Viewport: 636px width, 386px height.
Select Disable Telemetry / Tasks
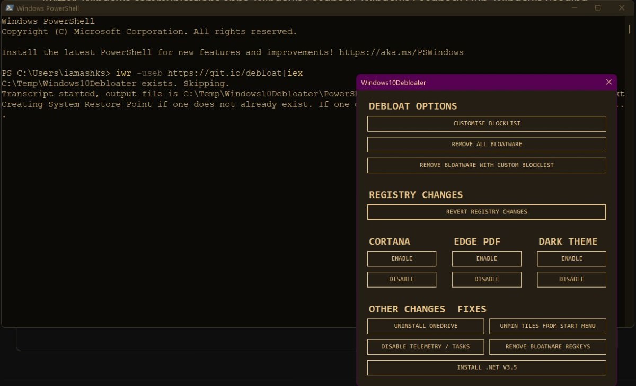coord(426,346)
